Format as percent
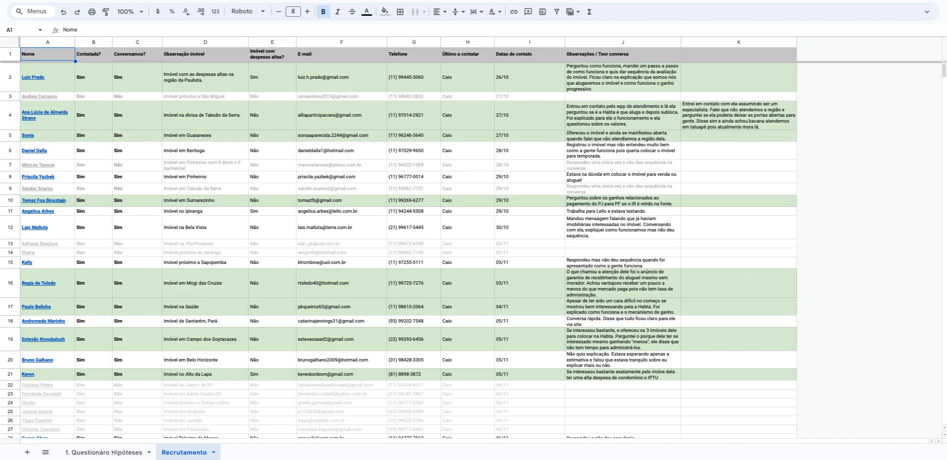The width and height of the screenshot is (947, 460). coord(172,12)
